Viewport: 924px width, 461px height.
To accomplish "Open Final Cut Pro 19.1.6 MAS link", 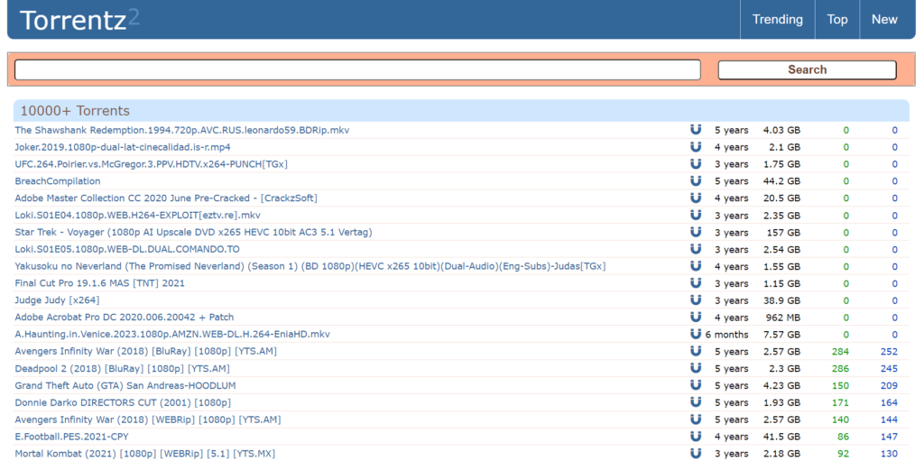I will [99, 283].
